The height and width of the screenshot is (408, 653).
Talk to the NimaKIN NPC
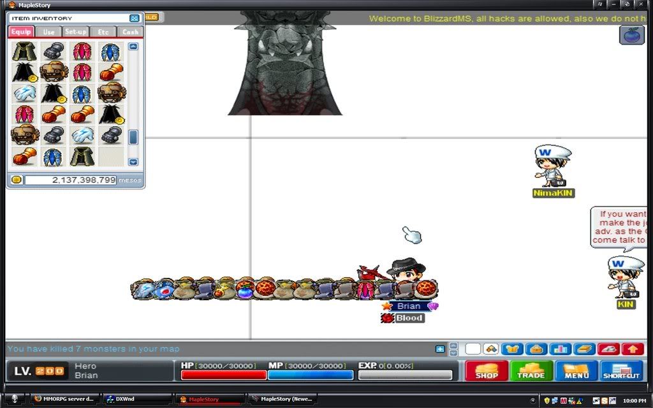553,166
